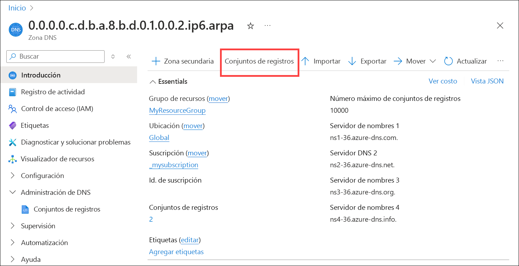Click editar link beside Etiquetas
Image resolution: width=519 pixels, height=266 pixels.
pos(190,240)
